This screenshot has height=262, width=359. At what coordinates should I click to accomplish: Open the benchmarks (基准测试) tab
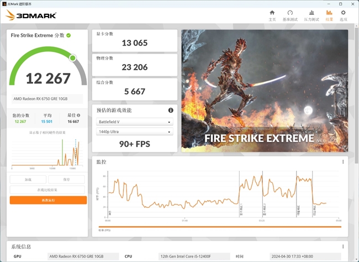pyautogui.click(x=290, y=15)
